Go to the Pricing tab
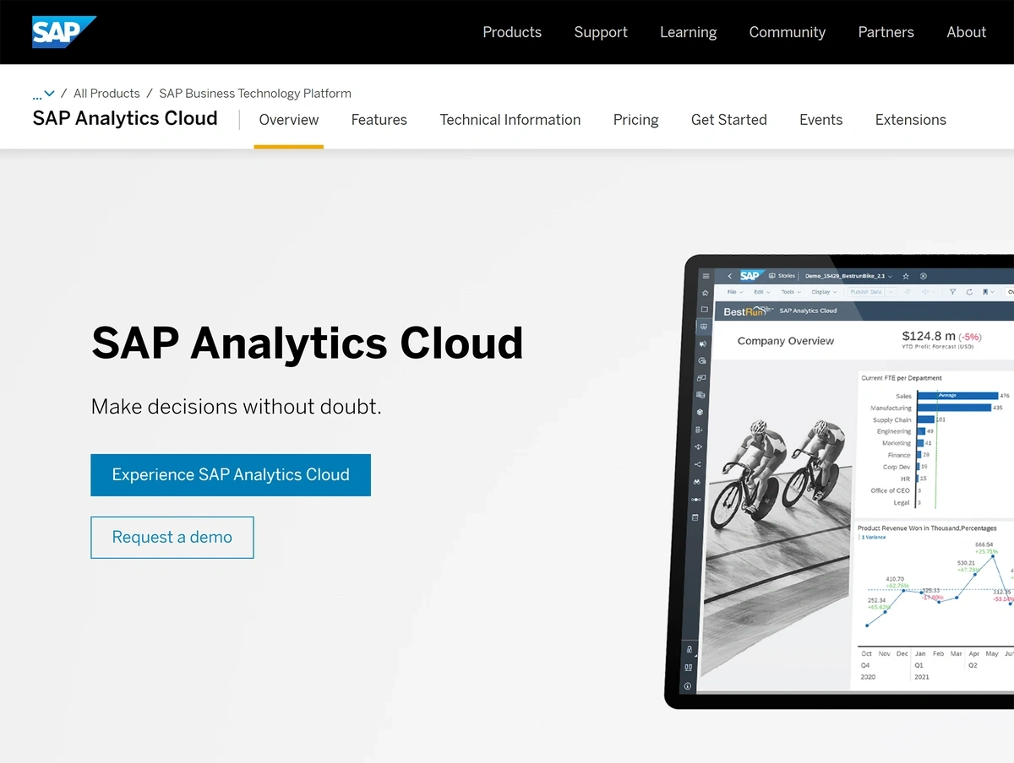This screenshot has height=763, width=1014. 635,120
